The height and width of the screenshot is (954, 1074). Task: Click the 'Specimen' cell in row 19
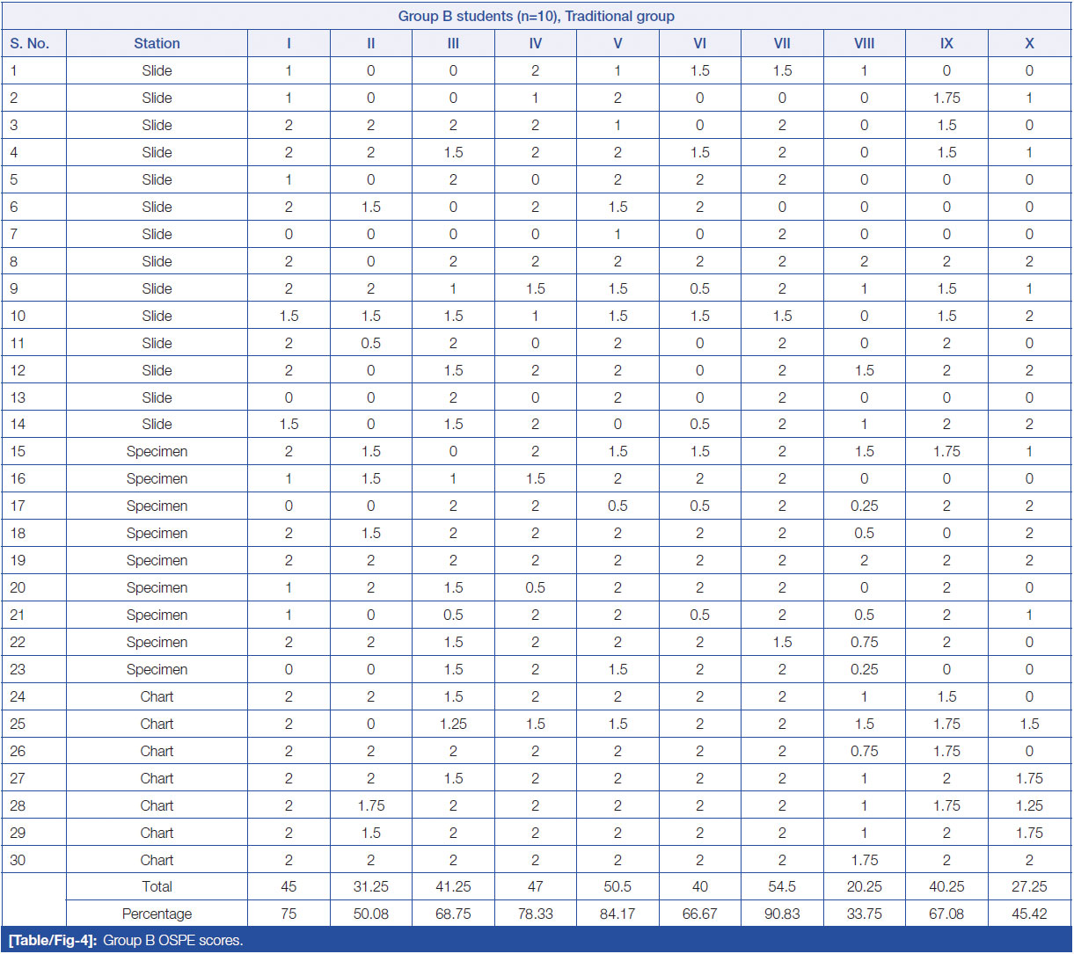(x=157, y=560)
